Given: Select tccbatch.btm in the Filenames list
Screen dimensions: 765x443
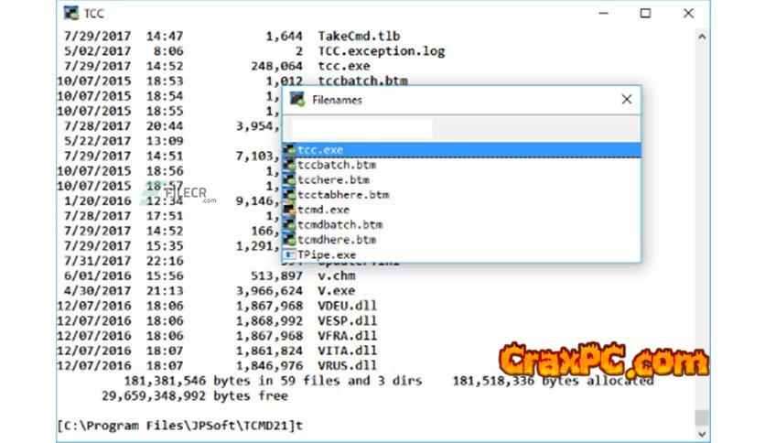Looking at the screenshot, I should click(461, 165).
